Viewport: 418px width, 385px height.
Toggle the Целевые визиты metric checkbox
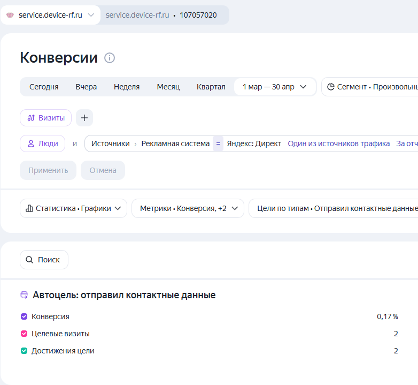[x=24, y=334]
